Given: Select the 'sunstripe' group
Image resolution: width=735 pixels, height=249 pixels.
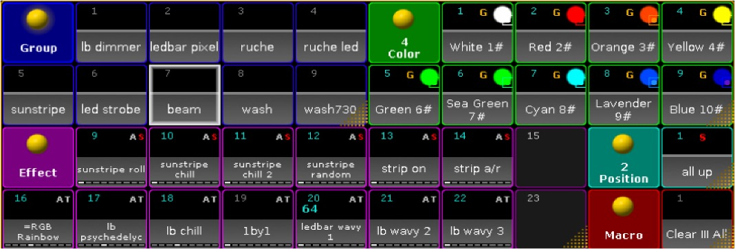Looking at the screenshot, I should [x=38, y=95].
